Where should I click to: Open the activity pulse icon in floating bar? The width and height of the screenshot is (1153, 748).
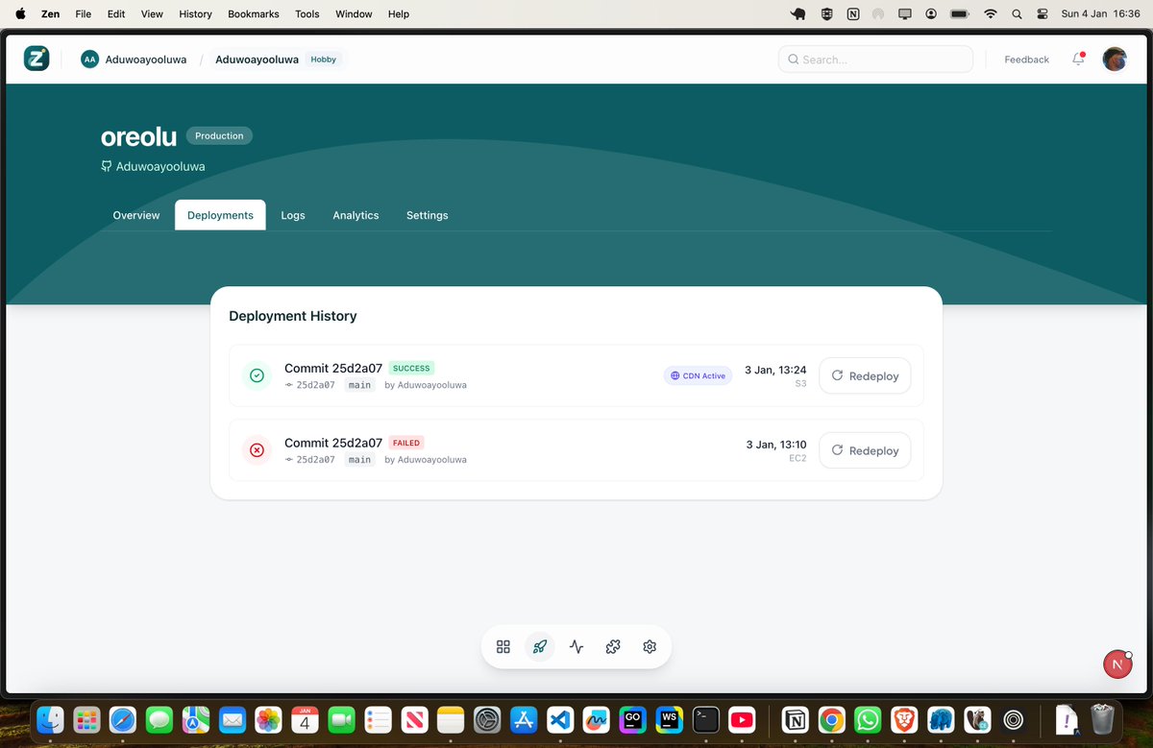(x=576, y=646)
